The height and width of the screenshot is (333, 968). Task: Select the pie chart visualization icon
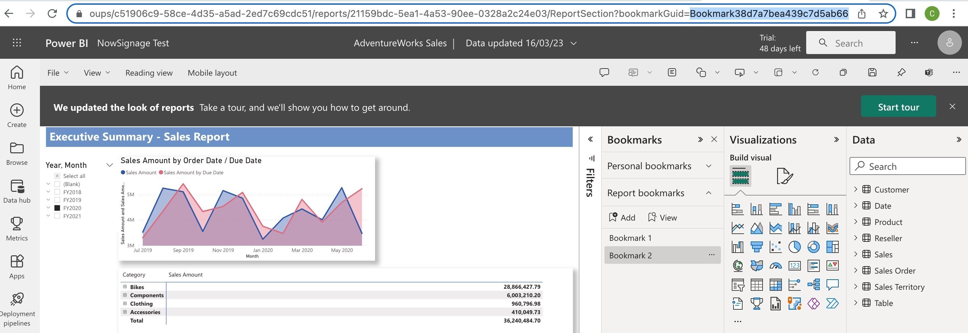(x=794, y=247)
